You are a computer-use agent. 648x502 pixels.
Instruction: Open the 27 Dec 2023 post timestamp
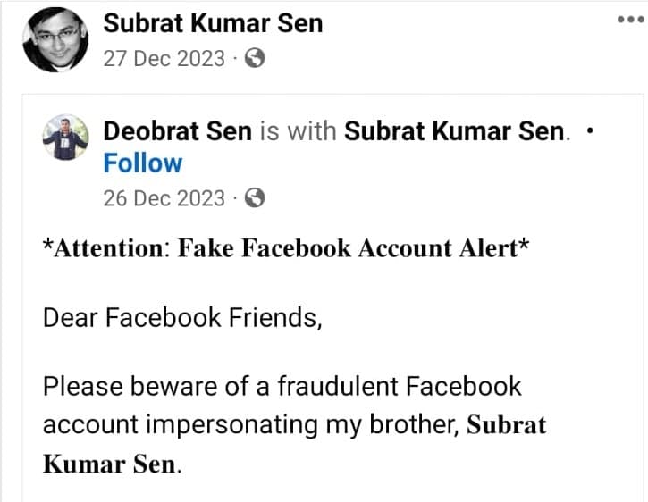click(164, 59)
